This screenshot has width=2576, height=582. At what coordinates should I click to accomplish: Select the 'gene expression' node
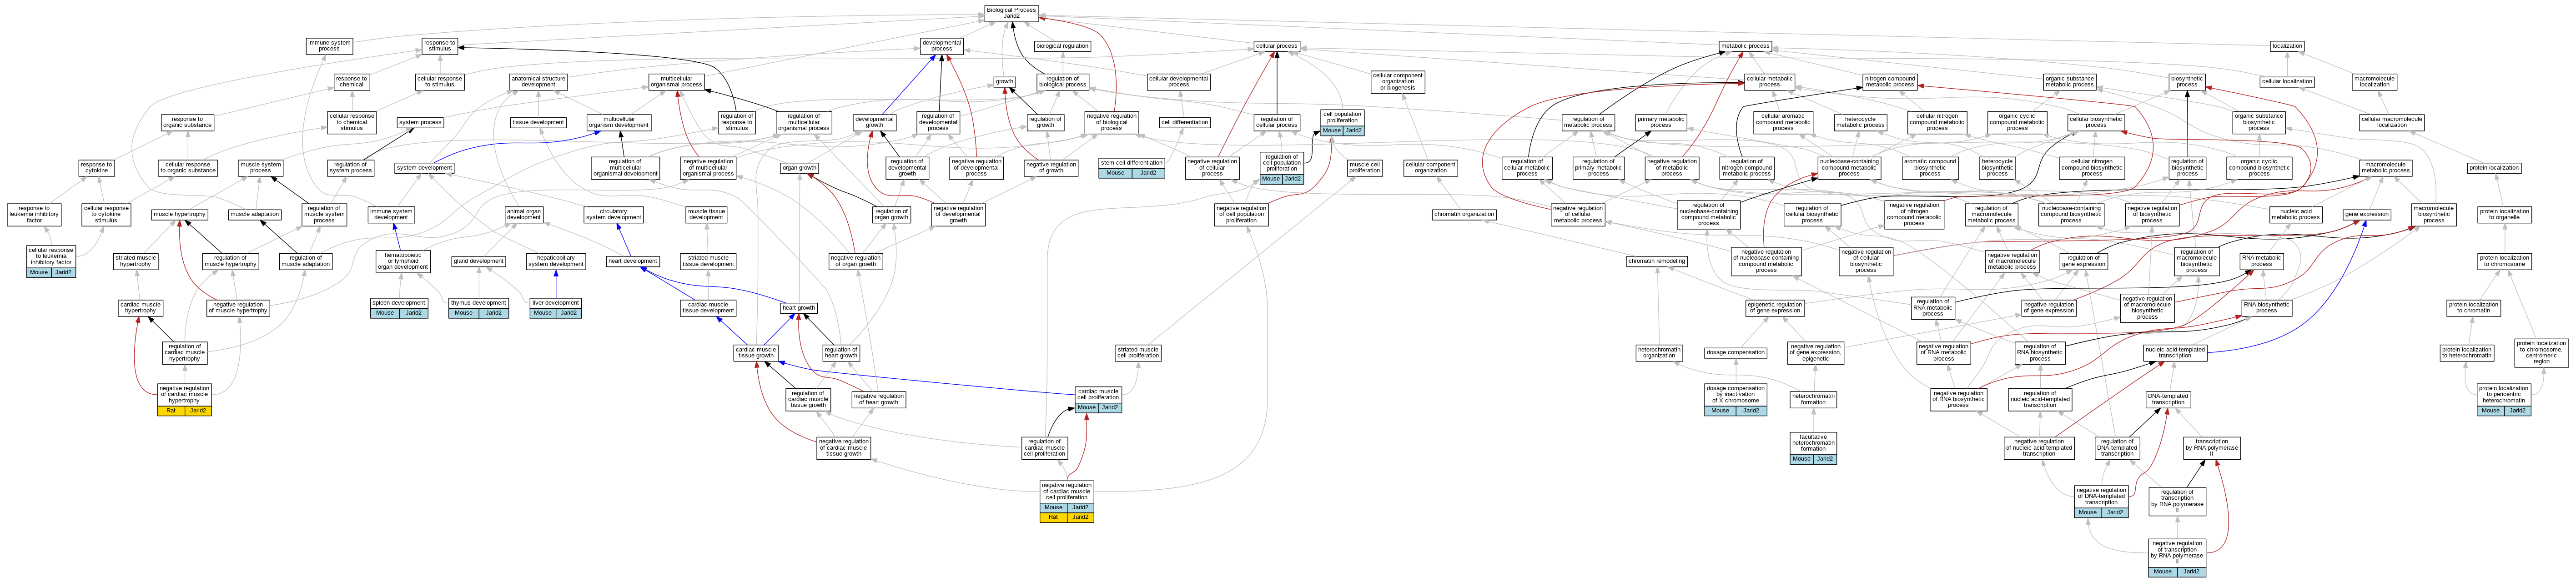[x=2367, y=214]
